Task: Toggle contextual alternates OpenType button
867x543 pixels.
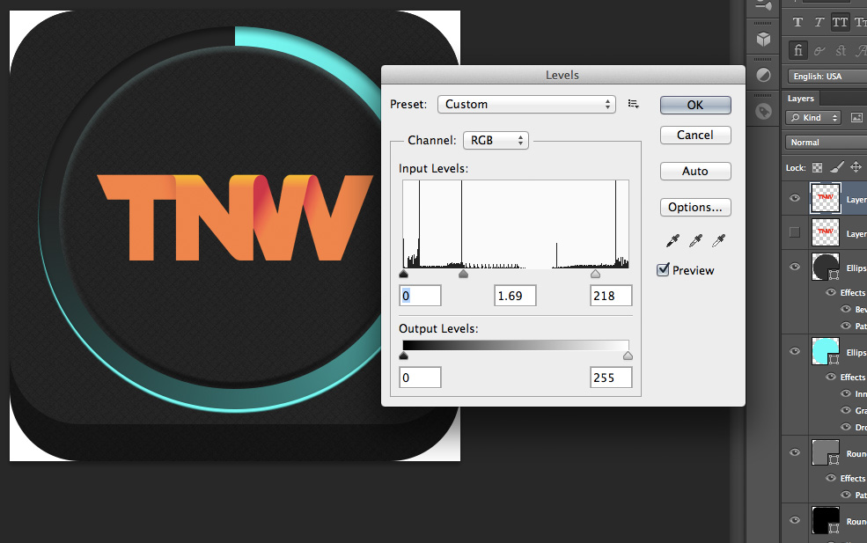Action: click(819, 51)
